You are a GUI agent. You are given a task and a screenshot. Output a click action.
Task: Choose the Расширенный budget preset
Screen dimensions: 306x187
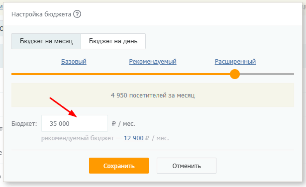(x=235, y=62)
